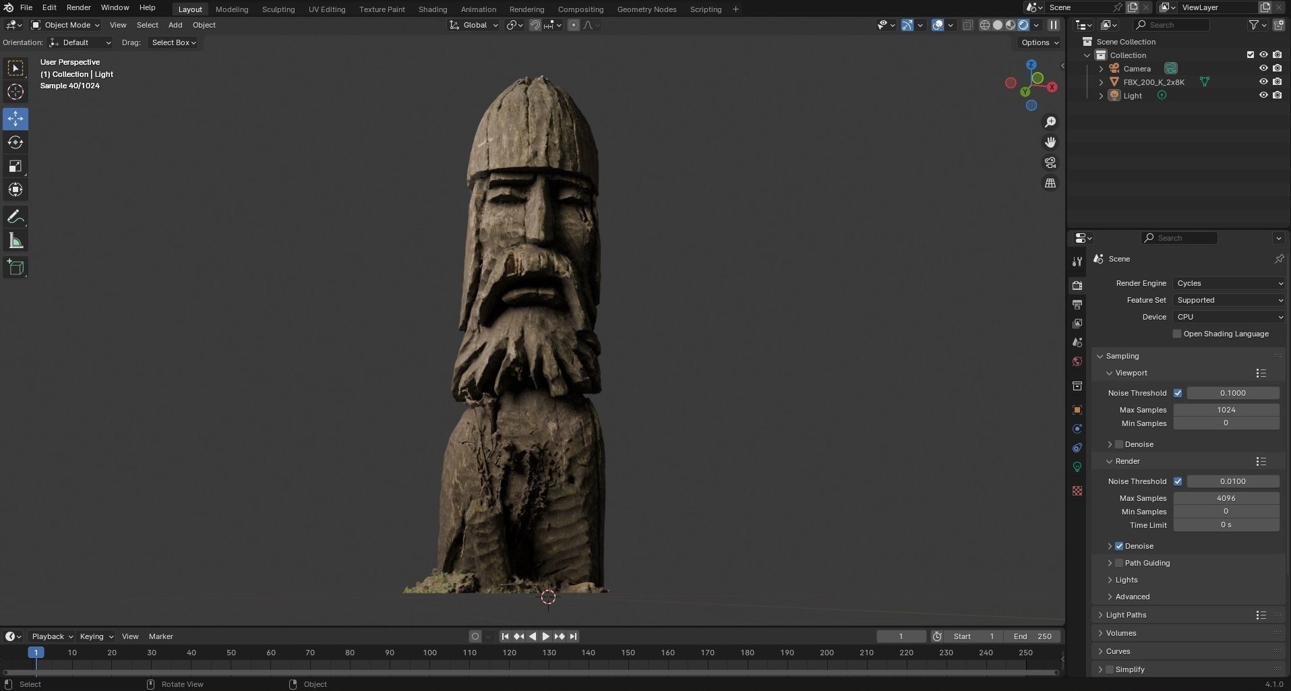Enable Simplify checkbox
Image resolution: width=1291 pixels, height=691 pixels.
click(1110, 669)
